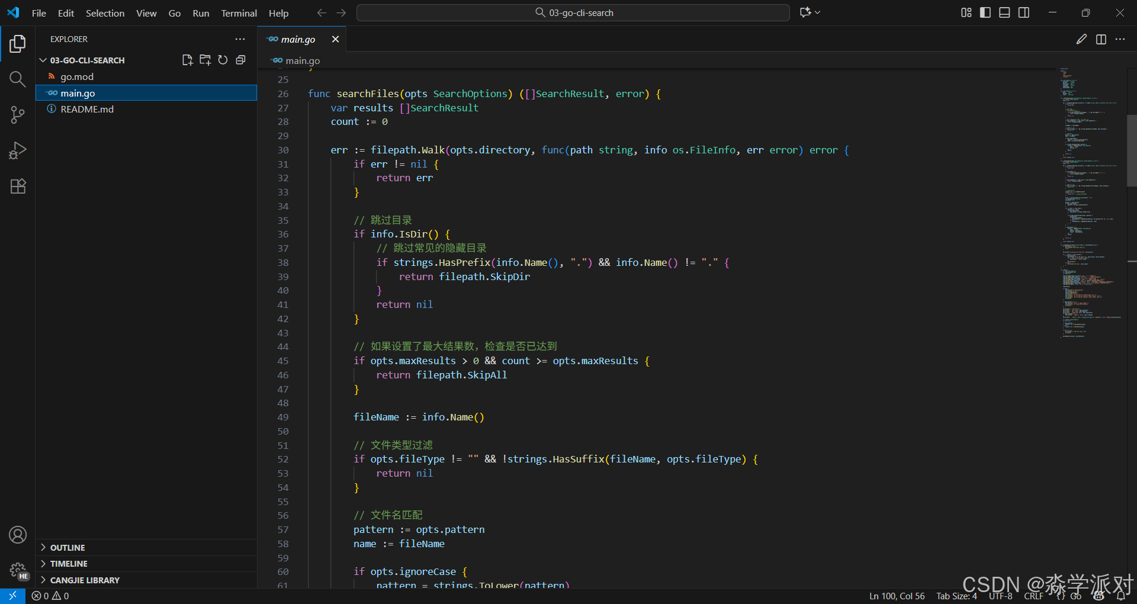The height and width of the screenshot is (604, 1137).
Task: Expand the TIMELINE section
Action: (146, 564)
